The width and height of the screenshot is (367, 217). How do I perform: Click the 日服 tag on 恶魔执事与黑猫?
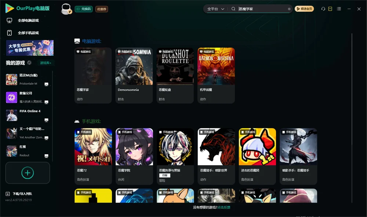point(165,175)
